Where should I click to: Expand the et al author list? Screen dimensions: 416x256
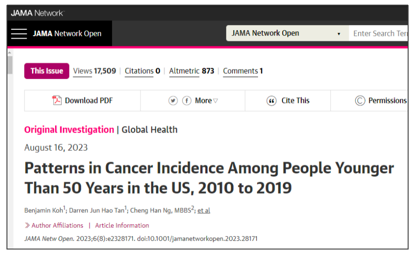coord(204,210)
